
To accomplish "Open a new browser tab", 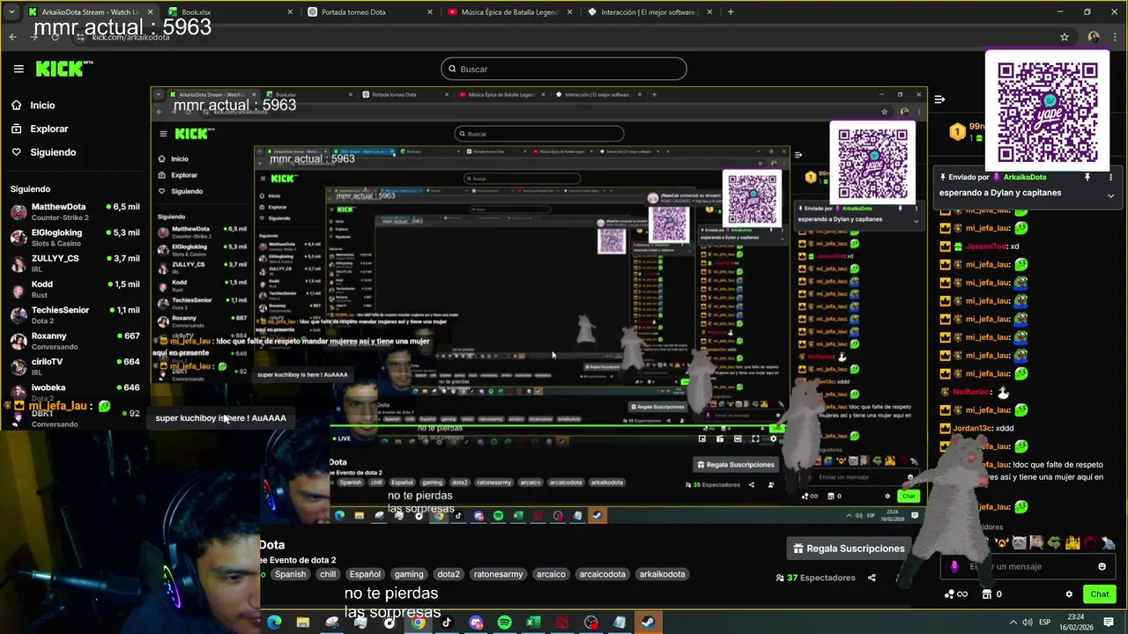I will (731, 12).
